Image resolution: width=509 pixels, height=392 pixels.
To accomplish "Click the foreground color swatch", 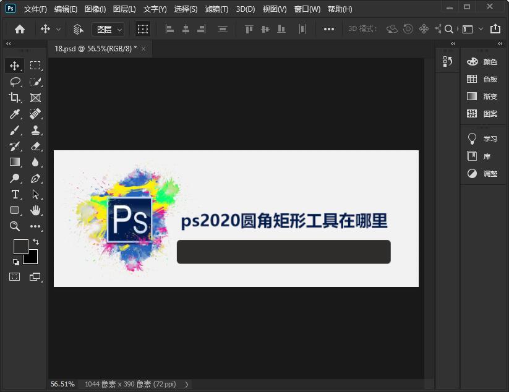I will [x=20, y=247].
